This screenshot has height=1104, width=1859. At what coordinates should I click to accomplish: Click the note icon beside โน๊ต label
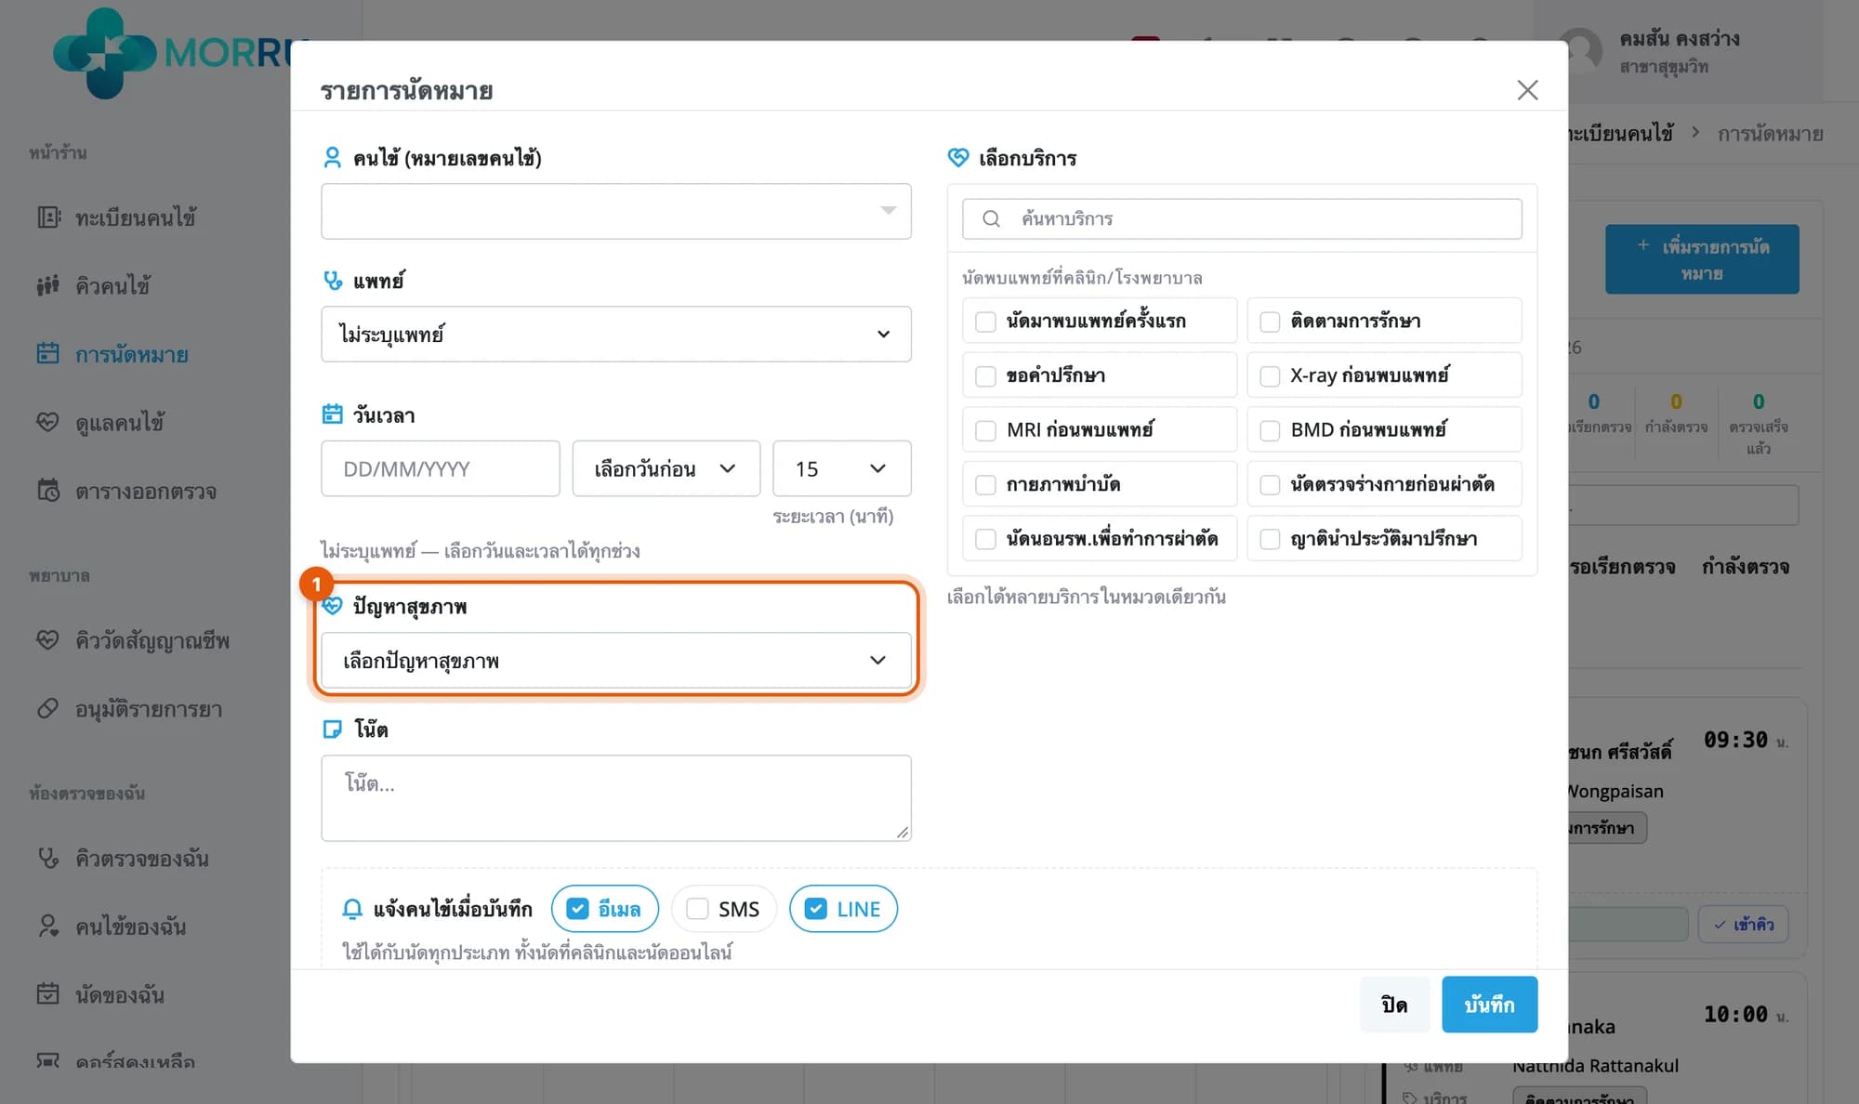pyautogui.click(x=332, y=729)
